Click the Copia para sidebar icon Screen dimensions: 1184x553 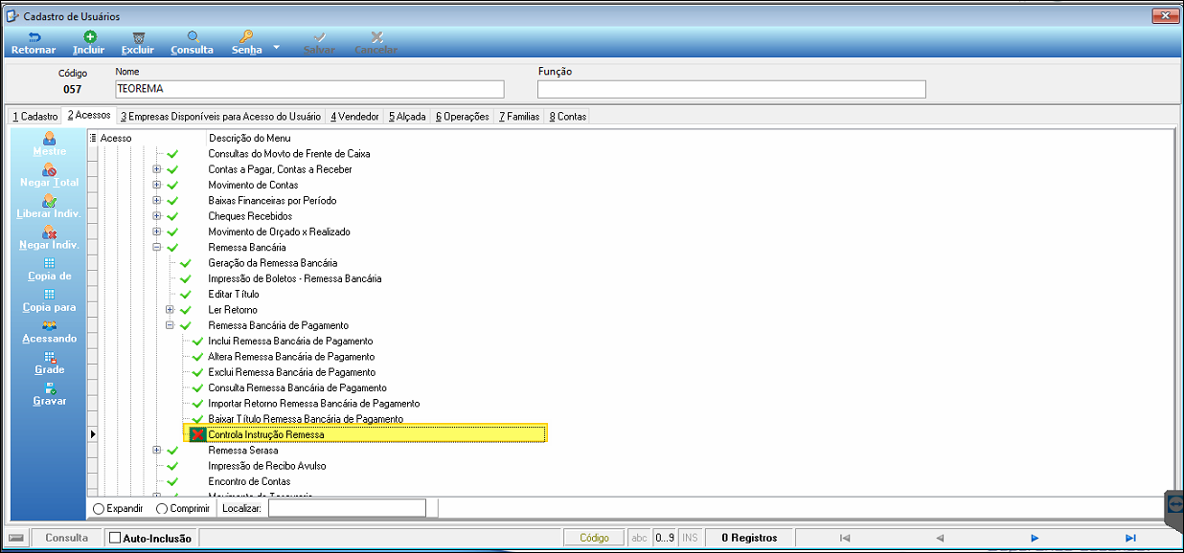49,294
